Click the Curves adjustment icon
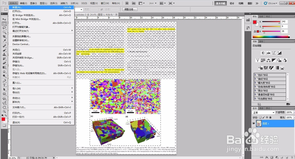Screen dimensions: 295x159 (274, 53)
